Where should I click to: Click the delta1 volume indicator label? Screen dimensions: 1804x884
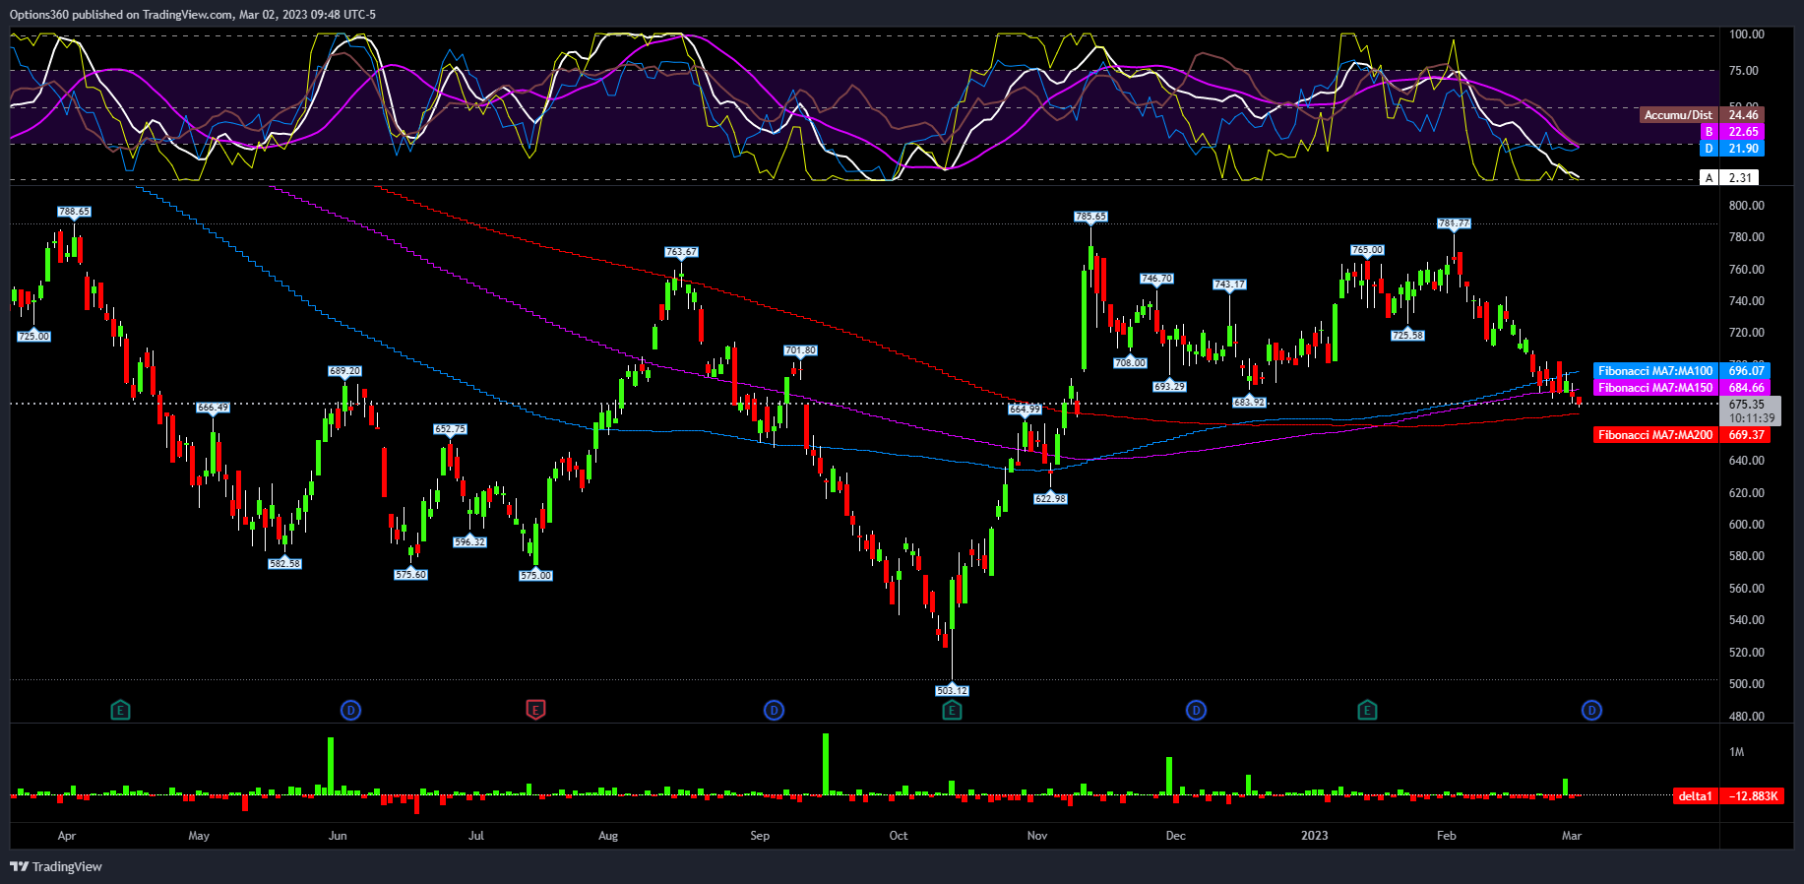tap(1696, 796)
